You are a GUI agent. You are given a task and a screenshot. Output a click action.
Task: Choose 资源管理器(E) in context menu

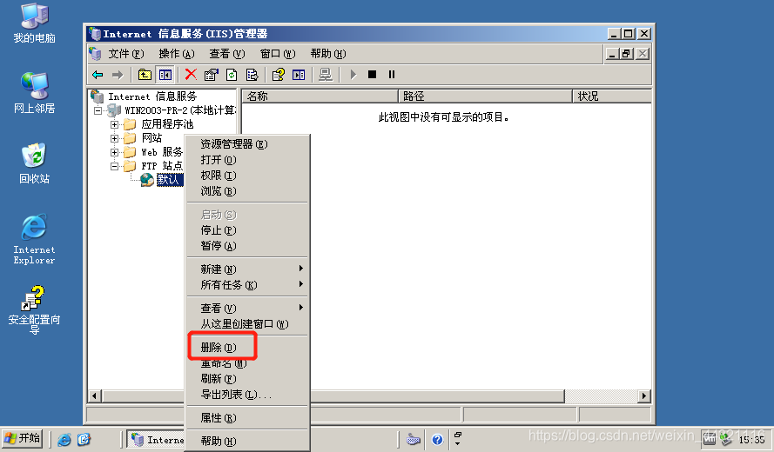pyautogui.click(x=247, y=144)
